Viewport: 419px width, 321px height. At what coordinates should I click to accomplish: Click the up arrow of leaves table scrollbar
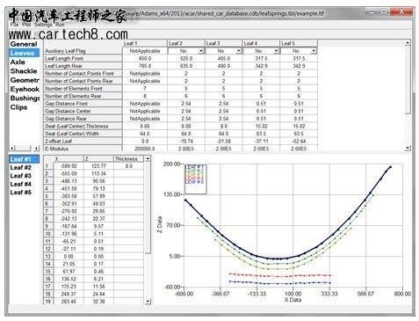pyautogui.click(x=408, y=43)
